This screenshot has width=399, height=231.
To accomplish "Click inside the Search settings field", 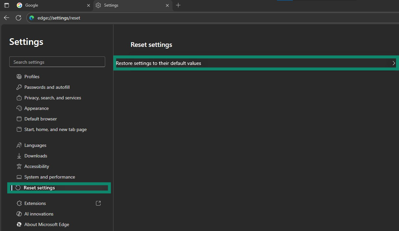I will [x=57, y=62].
